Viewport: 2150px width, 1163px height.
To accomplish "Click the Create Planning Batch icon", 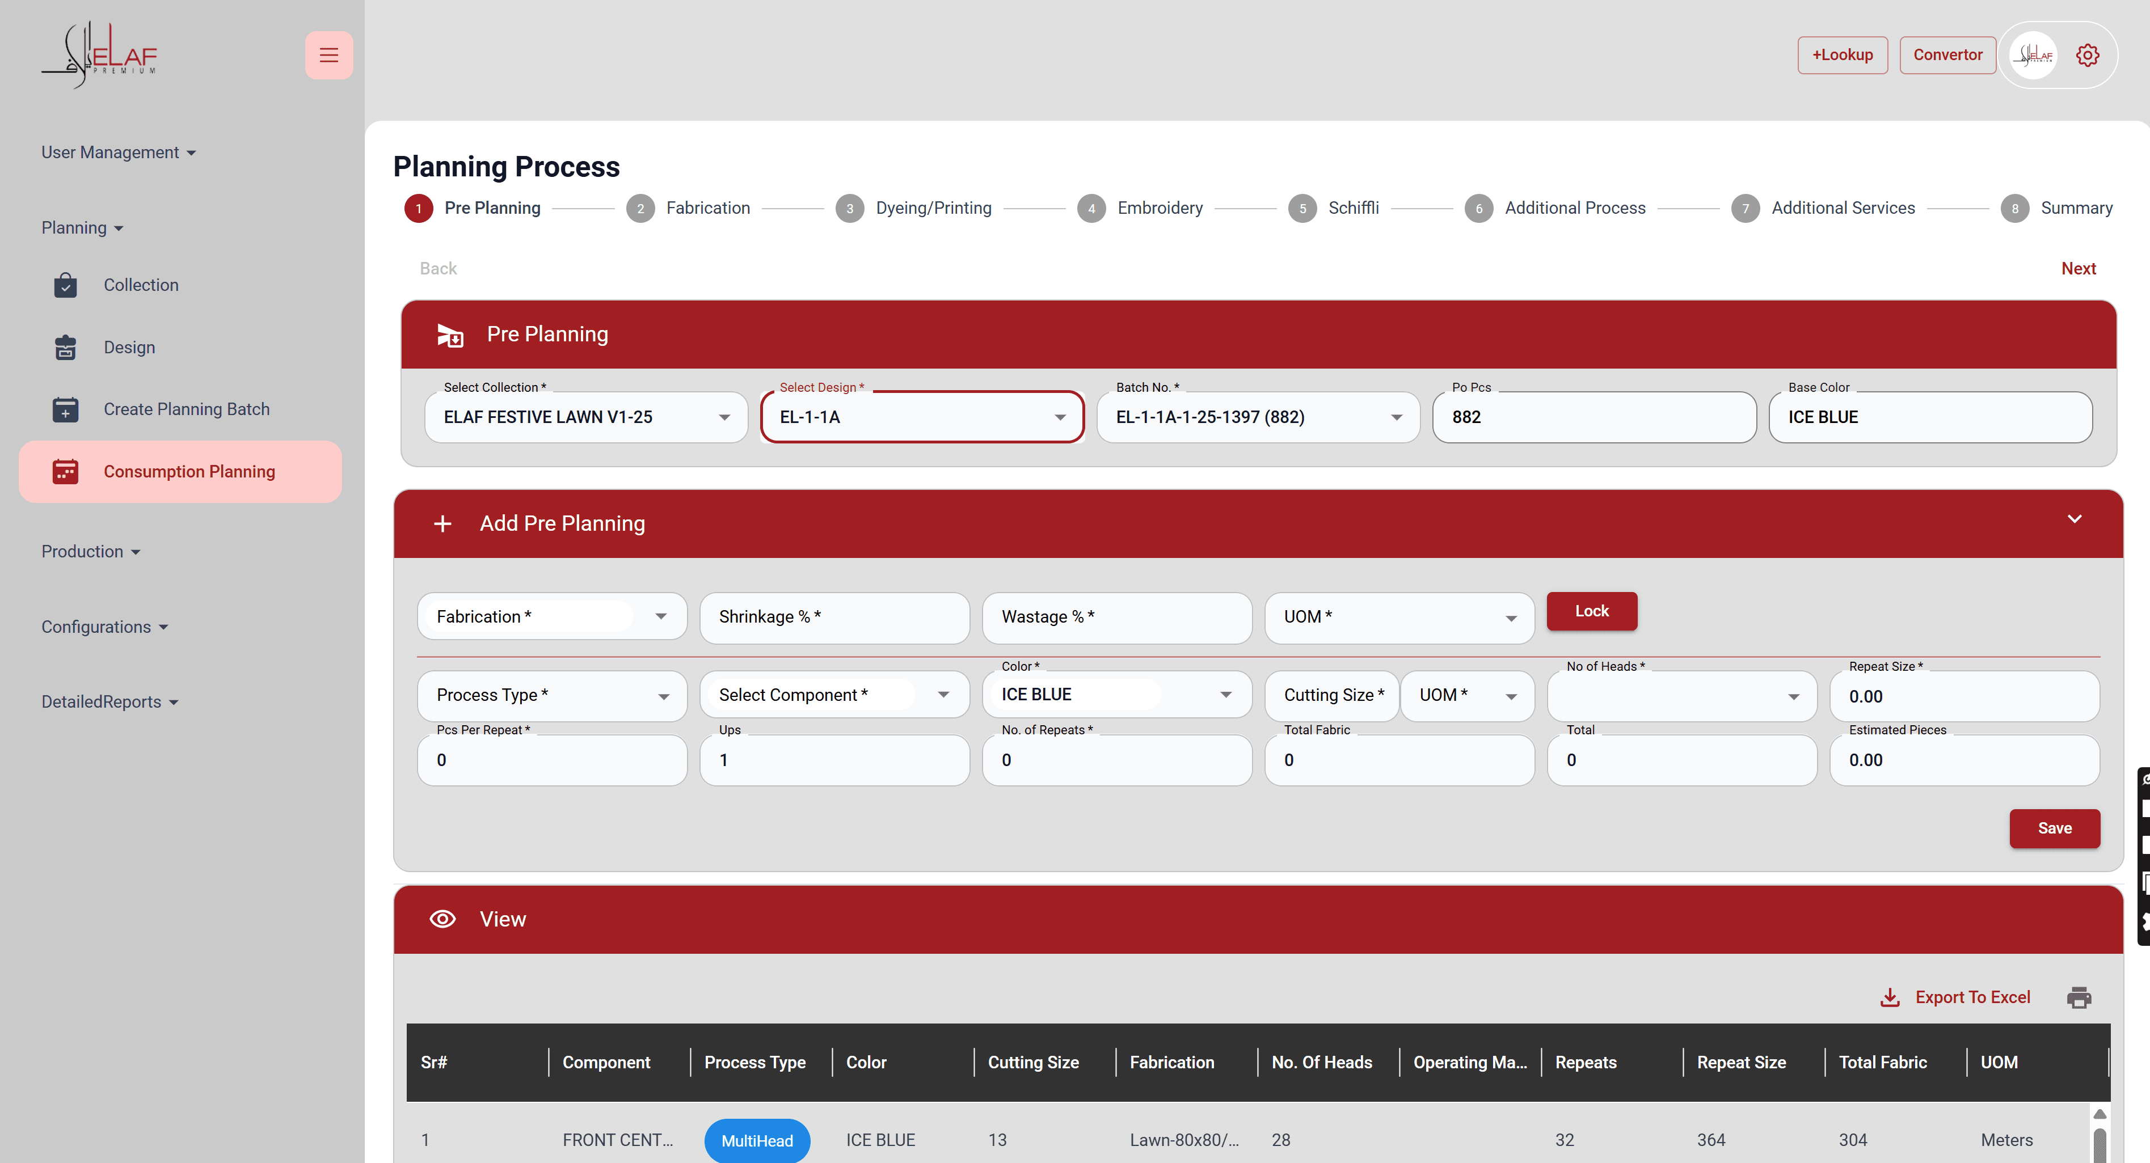I will point(65,409).
